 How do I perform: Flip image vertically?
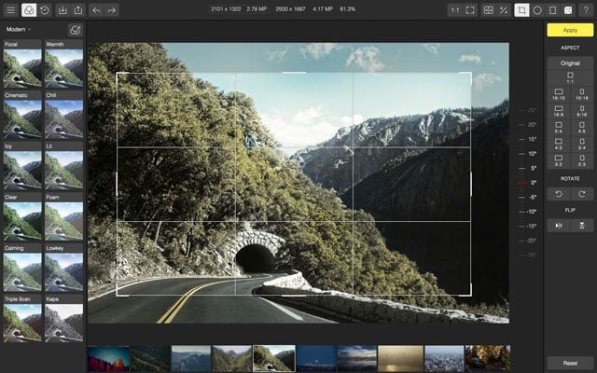tap(582, 226)
